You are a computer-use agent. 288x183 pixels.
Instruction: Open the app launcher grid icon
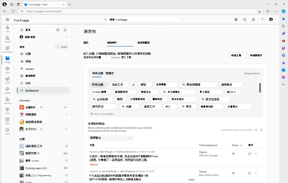[x=7, y=19]
